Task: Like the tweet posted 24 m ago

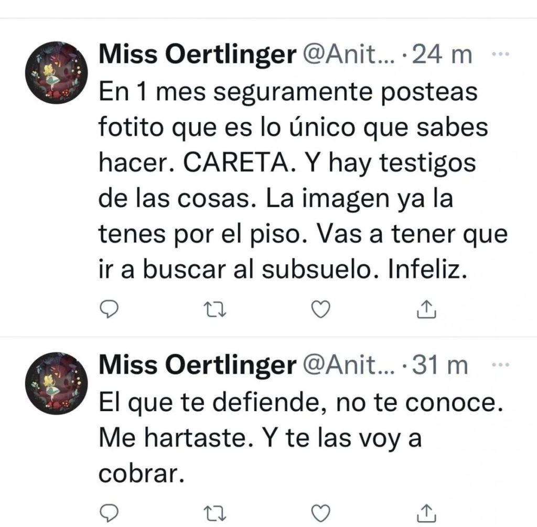Action: [320, 310]
